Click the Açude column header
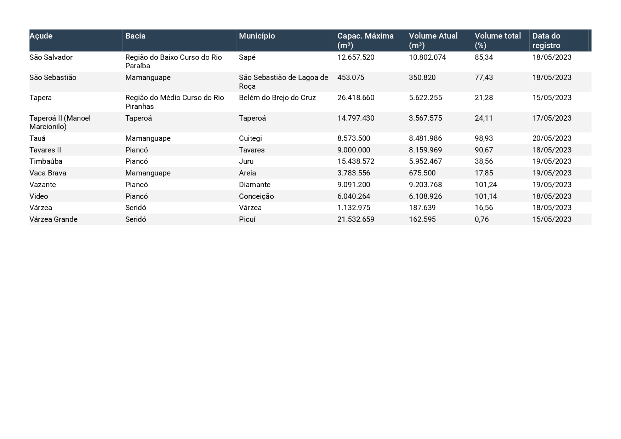The image size is (621, 439). (41, 36)
